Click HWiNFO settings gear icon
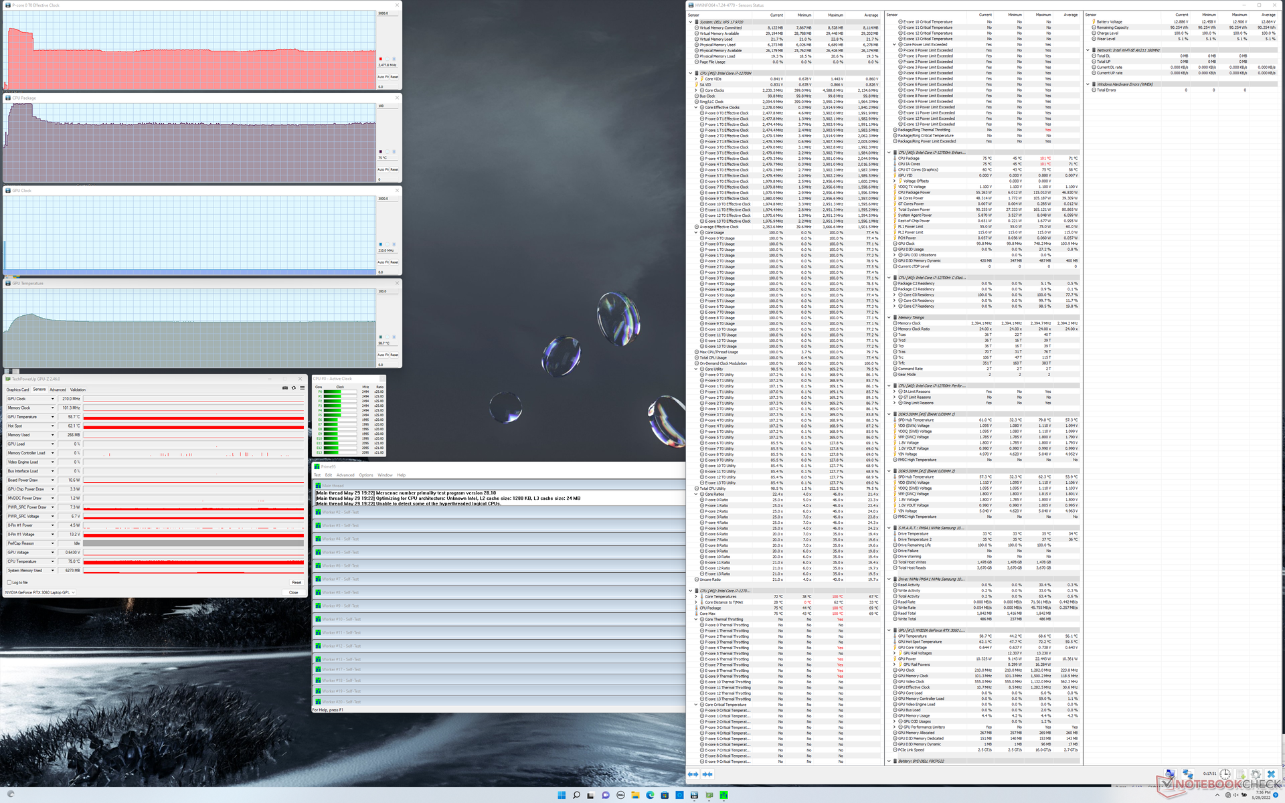 click(1256, 774)
